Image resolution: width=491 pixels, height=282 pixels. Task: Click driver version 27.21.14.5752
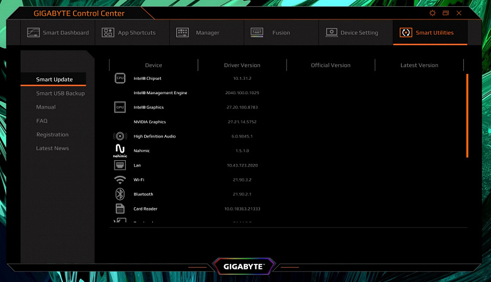point(242,122)
